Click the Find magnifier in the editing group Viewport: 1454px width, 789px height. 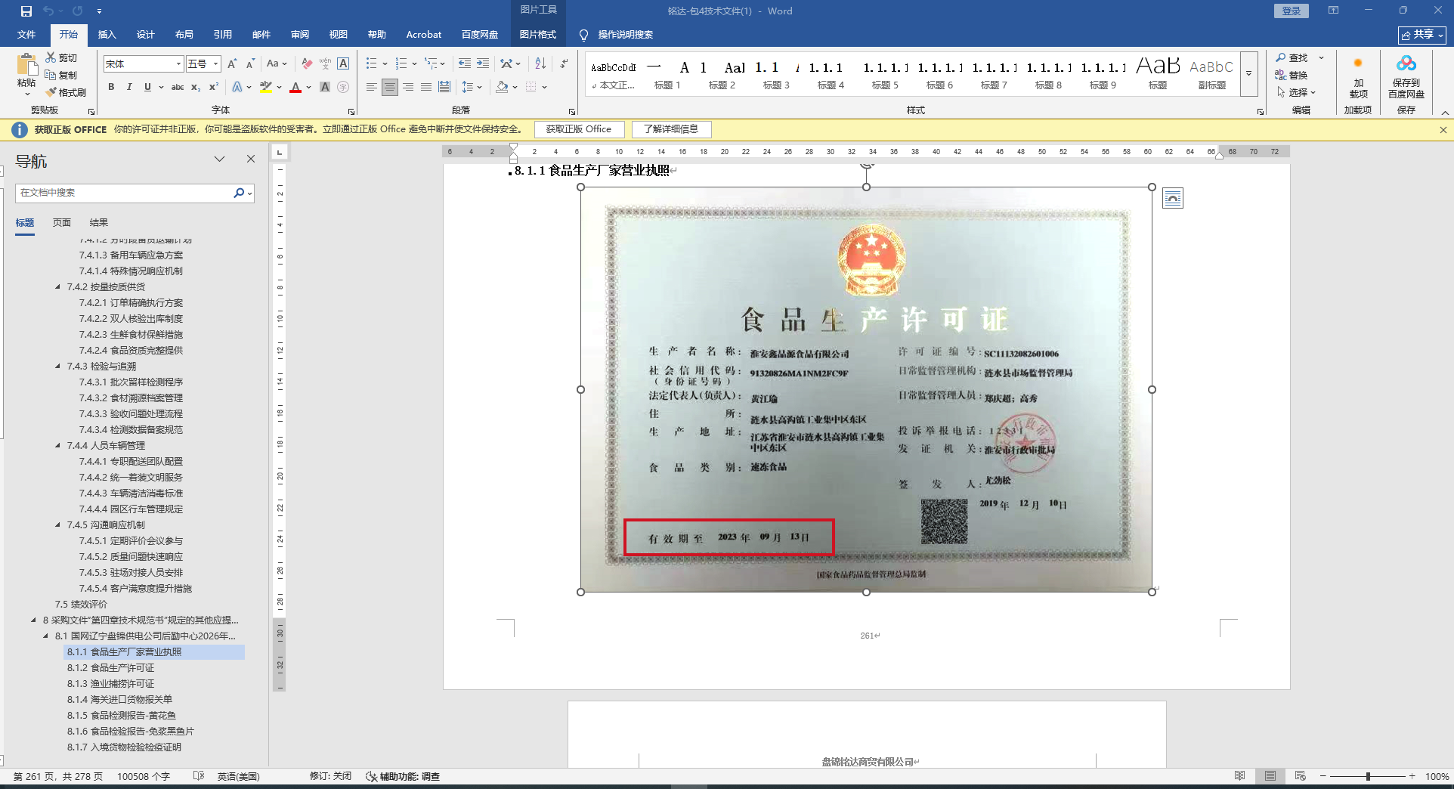1281,58
